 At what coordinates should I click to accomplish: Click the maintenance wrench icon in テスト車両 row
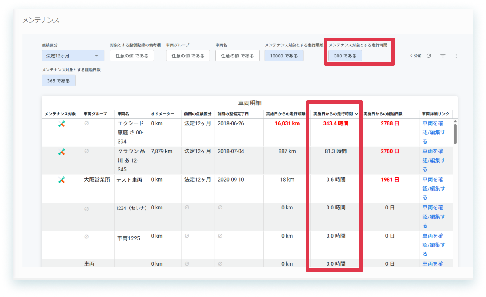61,180
